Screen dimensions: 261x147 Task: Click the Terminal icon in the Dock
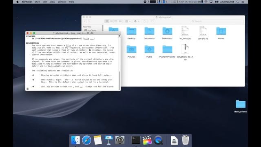[136, 140]
